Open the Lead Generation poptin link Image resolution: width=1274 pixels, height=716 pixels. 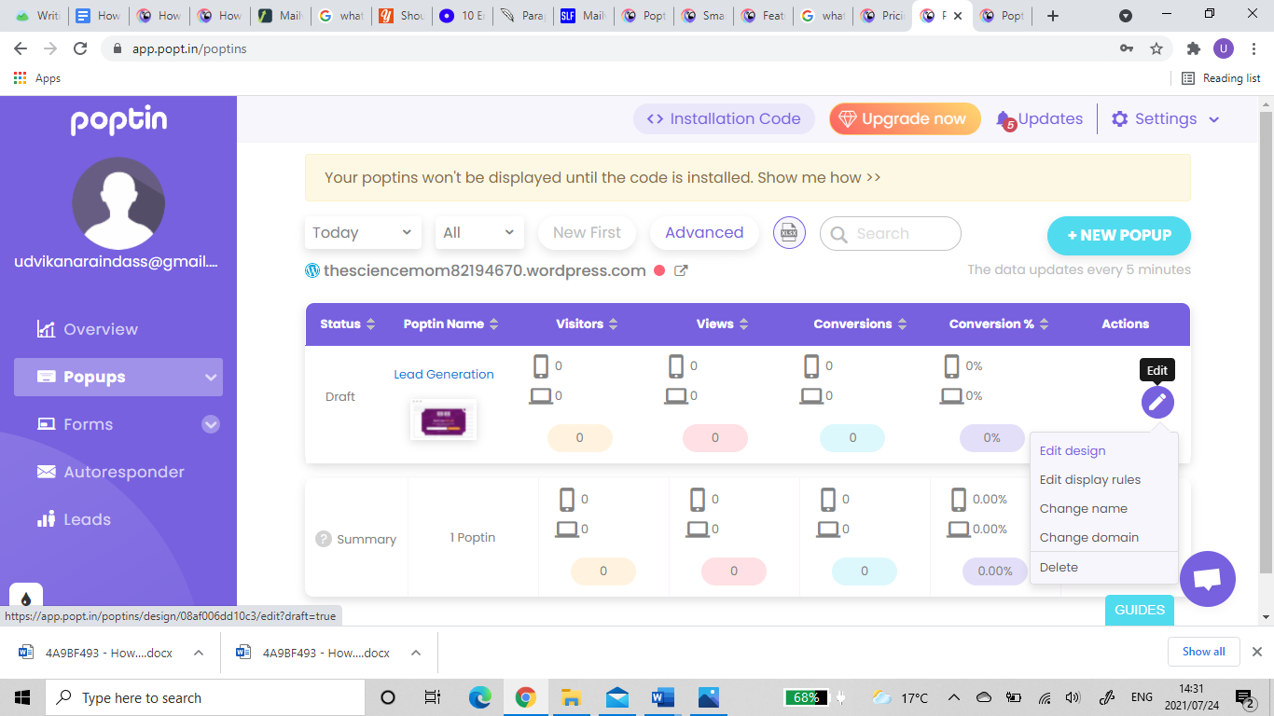click(x=444, y=374)
